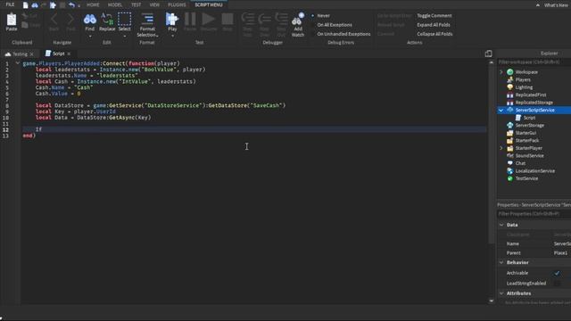Open the Find binoculars tool
This screenshot has height=321, width=571.
coord(89,19)
